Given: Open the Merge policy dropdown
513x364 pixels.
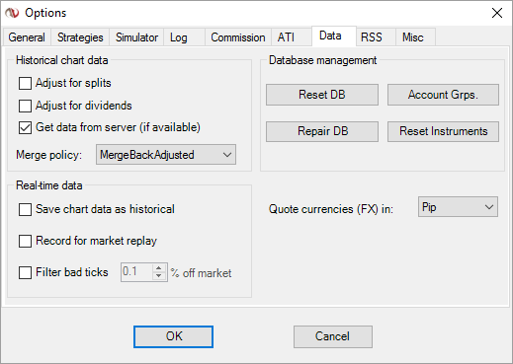Looking at the screenshot, I should [166, 155].
